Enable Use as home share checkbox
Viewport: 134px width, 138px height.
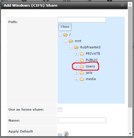(60, 109)
